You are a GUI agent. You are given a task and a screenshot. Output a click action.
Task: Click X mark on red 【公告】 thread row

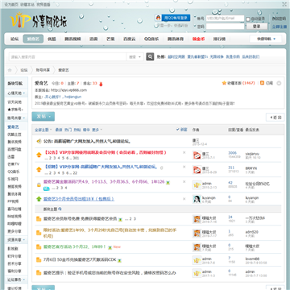click(184, 152)
